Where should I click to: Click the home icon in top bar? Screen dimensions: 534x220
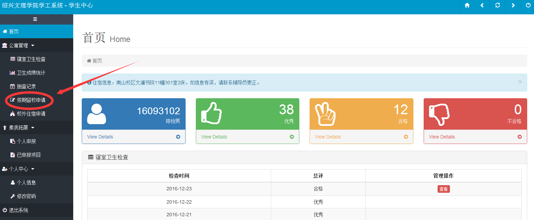(x=467, y=5)
